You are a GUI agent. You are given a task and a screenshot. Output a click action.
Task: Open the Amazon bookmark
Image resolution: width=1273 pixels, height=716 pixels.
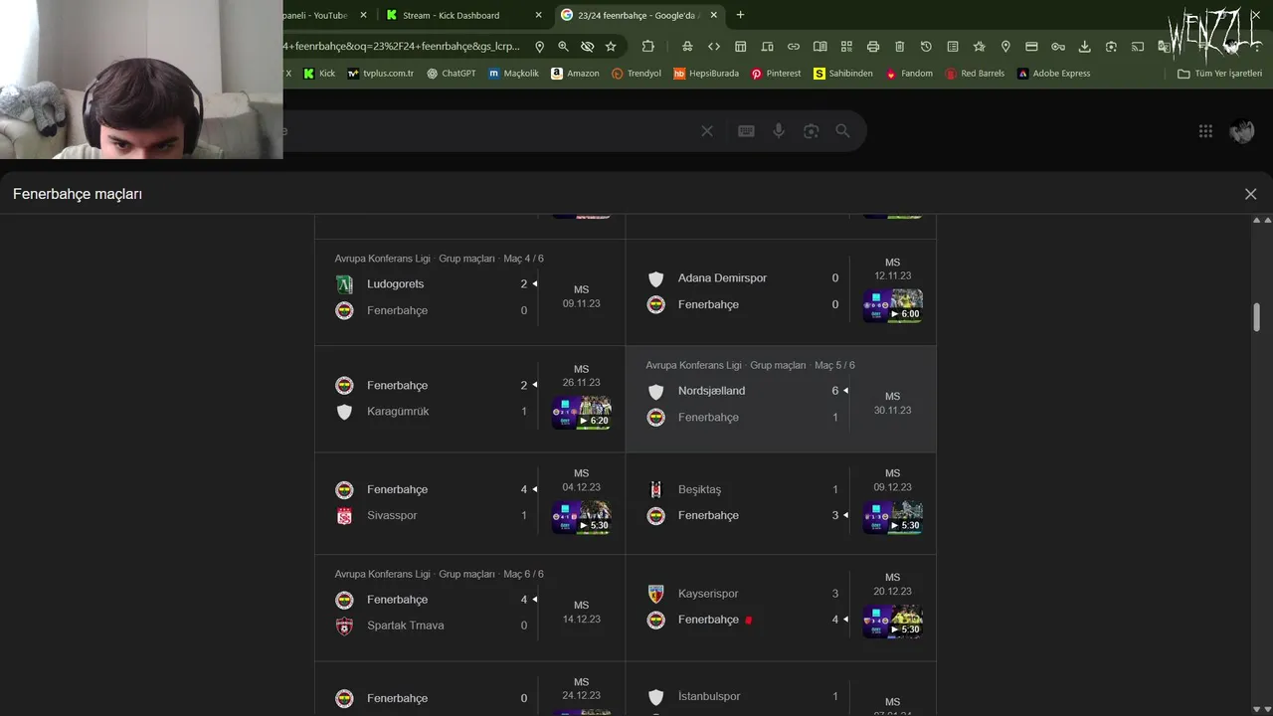pos(575,74)
